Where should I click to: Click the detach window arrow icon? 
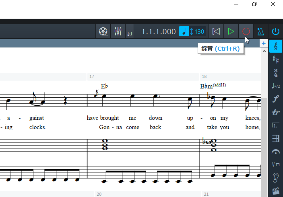(x=130, y=33)
